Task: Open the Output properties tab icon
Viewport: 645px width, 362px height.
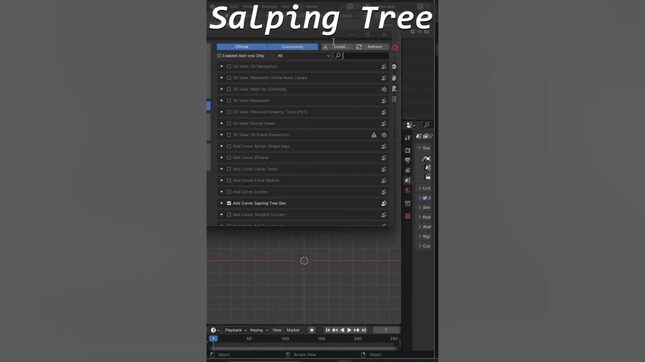Action: coord(408,160)
